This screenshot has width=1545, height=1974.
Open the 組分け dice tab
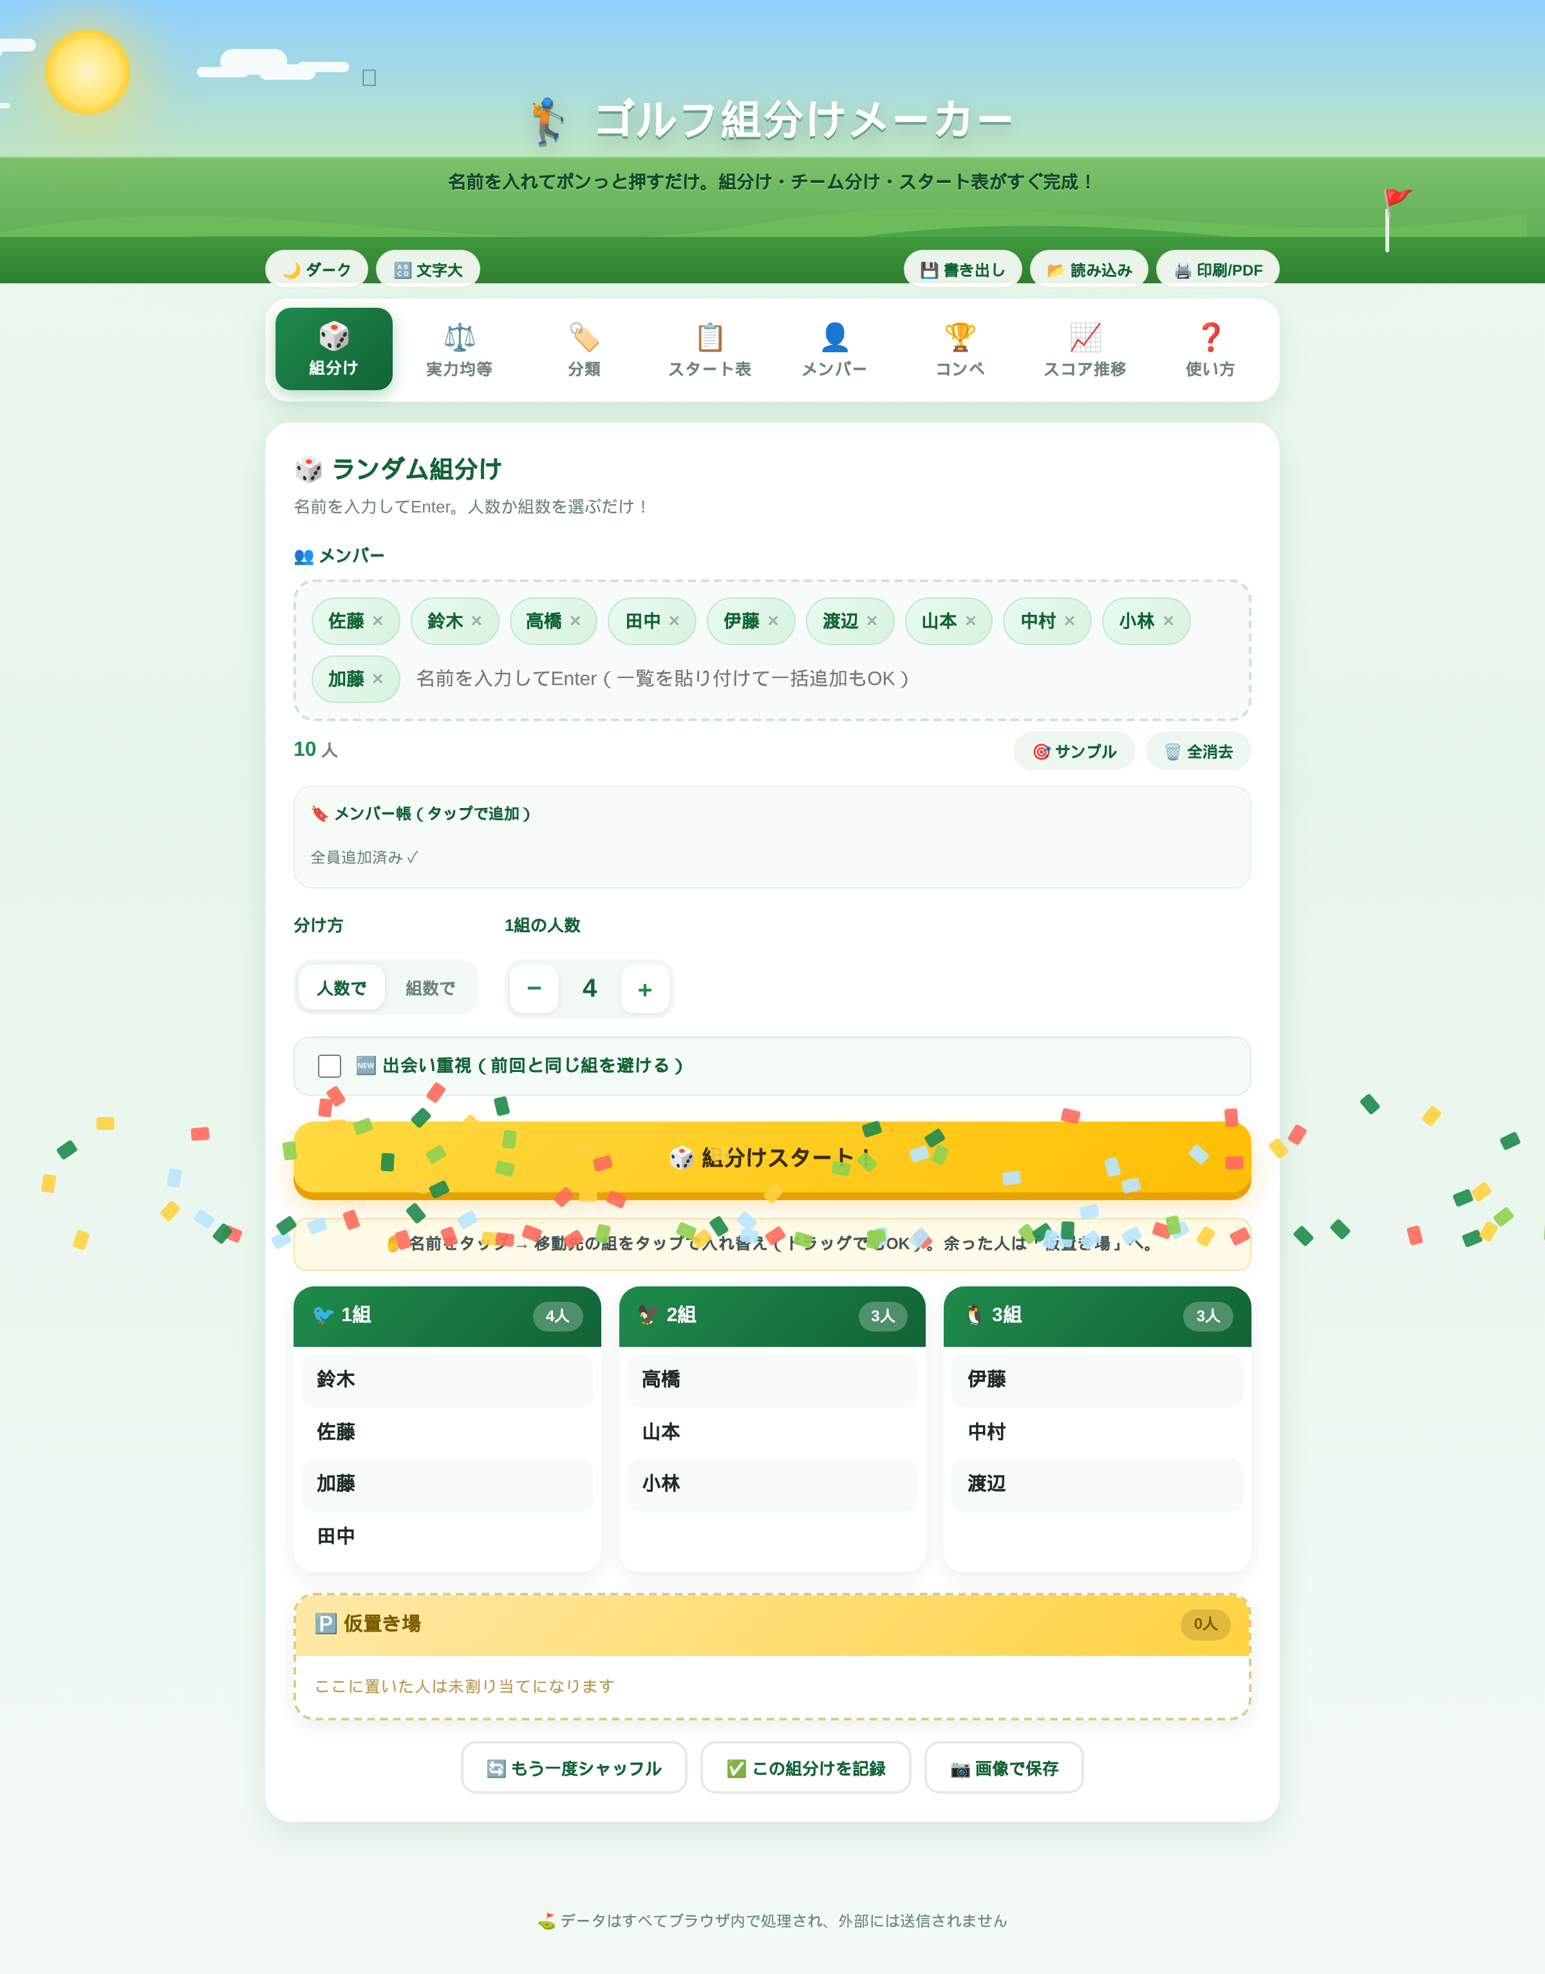pos(334,349)
